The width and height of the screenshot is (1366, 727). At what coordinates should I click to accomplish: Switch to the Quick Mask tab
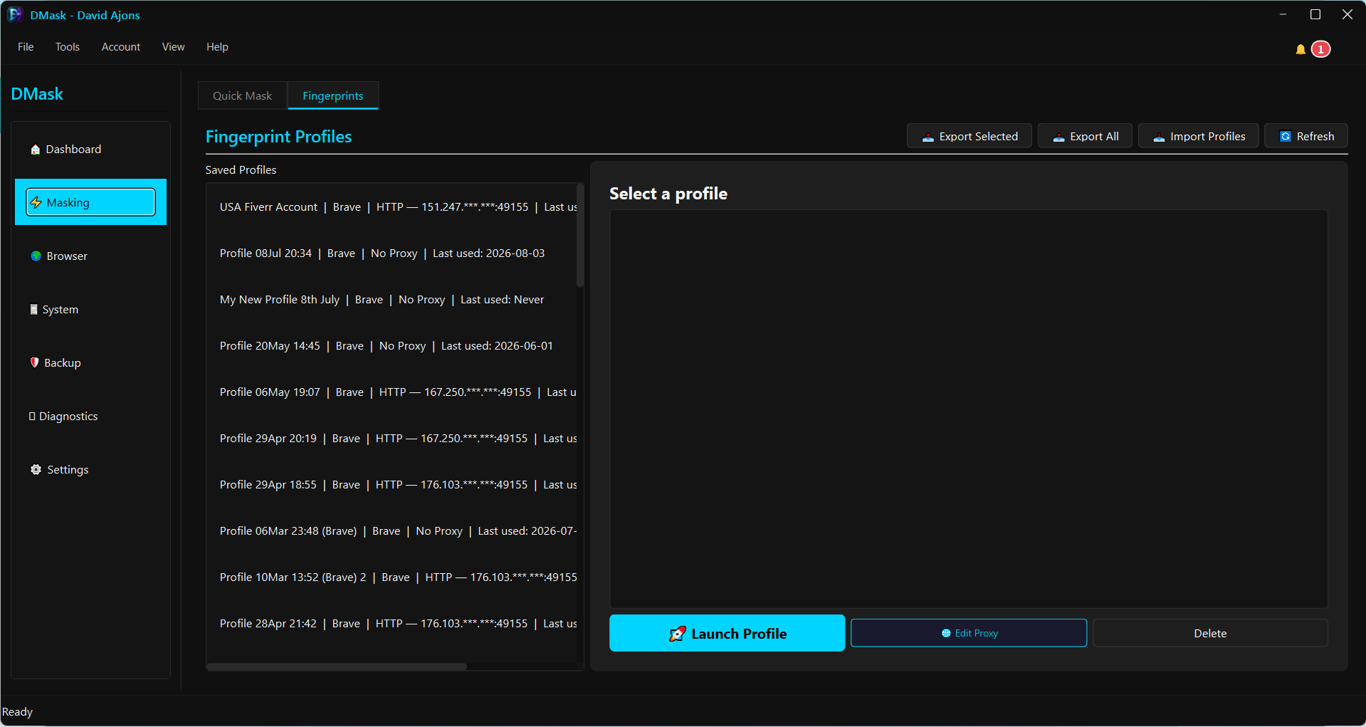[x=243, y=95]
